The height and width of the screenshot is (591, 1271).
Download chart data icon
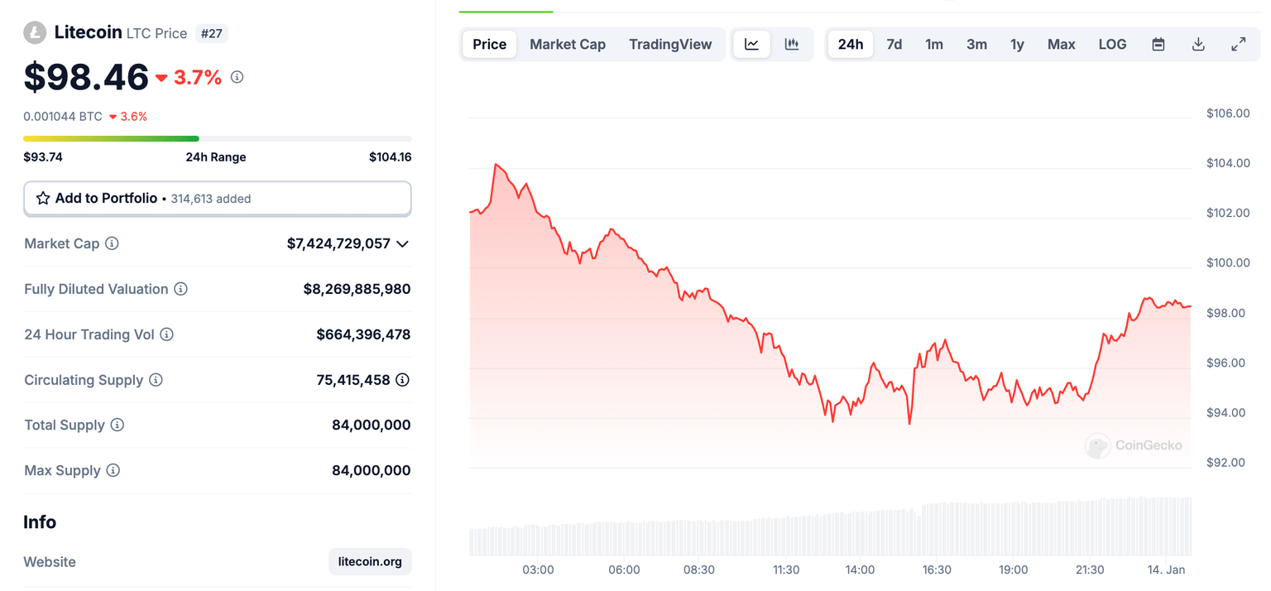pyautogui.click(x=1198, y=45)
